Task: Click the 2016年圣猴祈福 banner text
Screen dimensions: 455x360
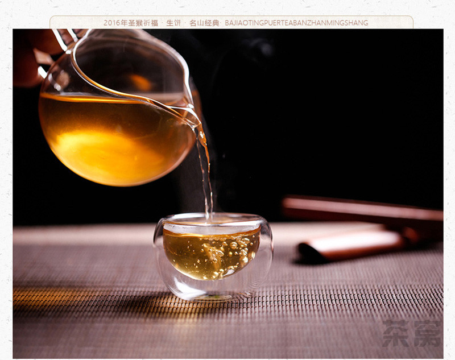Action: tap(130, 23)
